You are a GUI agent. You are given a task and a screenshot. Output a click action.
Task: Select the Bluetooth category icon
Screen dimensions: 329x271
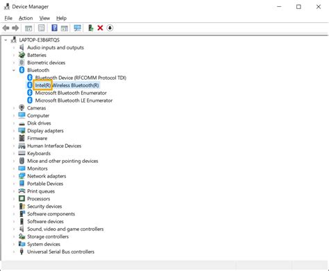click(x=22, y=70)
